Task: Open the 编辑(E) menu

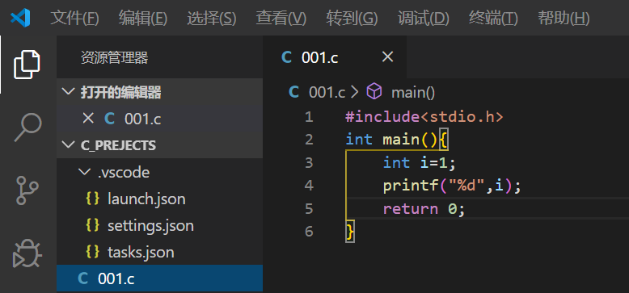Action: click(143, 19)
